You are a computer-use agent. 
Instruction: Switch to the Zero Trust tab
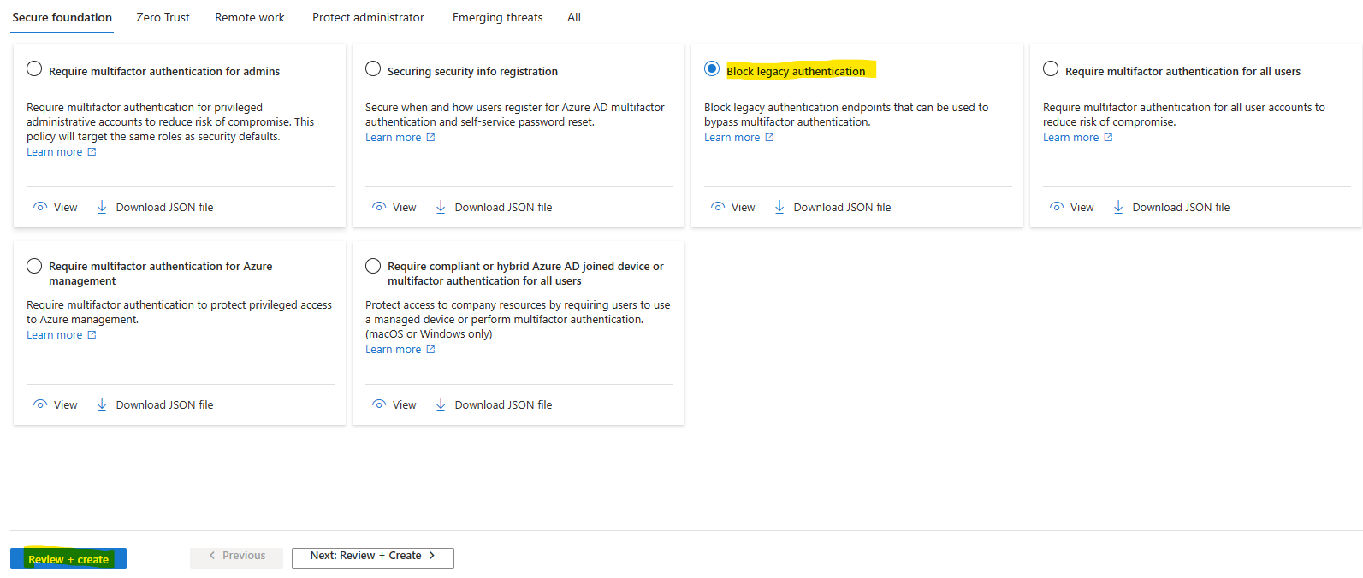[163, 17]
